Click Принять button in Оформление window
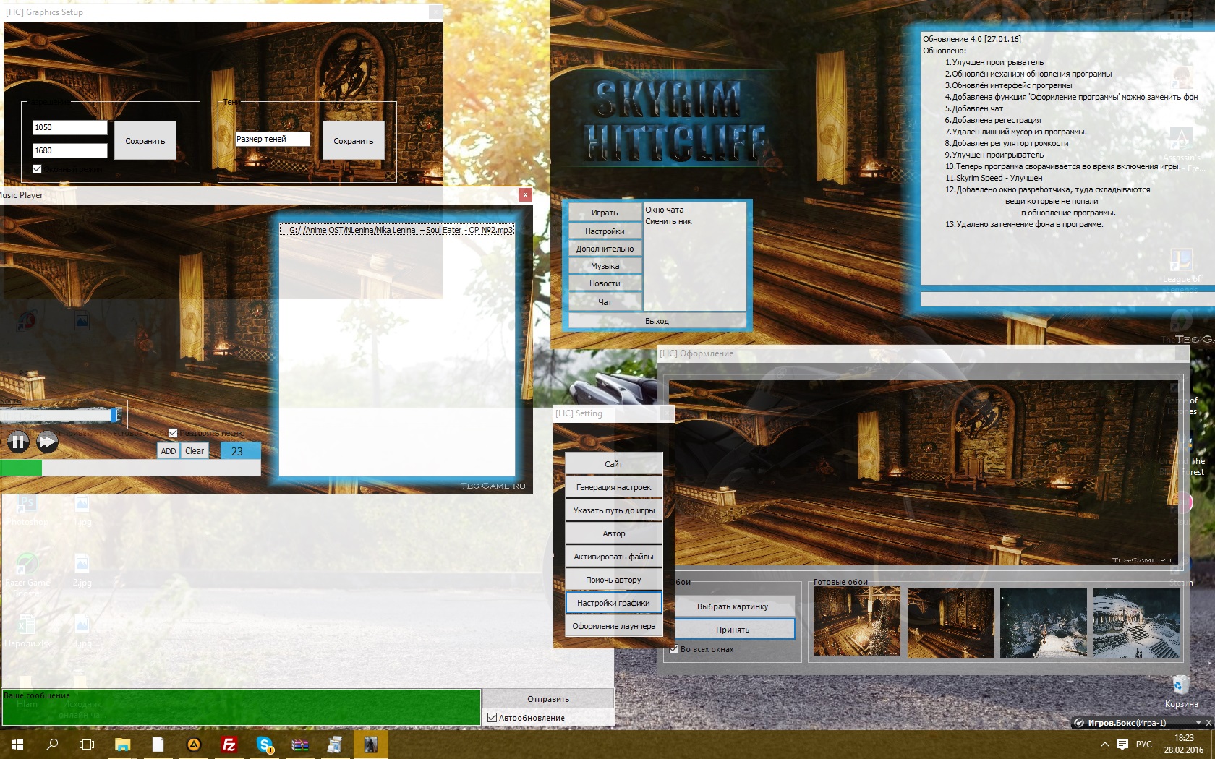Image resolution: width=1215 pixels, height=759 pixels. point(733,630)
